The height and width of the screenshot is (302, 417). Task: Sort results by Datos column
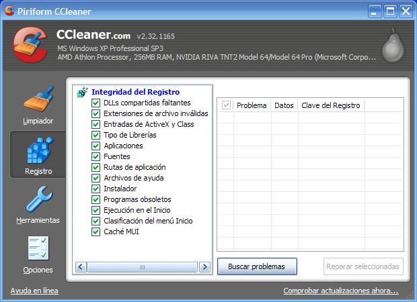(x=285, y=105)
